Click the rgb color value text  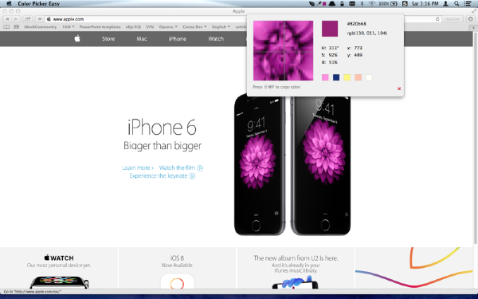pyautogui.click(x=367, y=33)
